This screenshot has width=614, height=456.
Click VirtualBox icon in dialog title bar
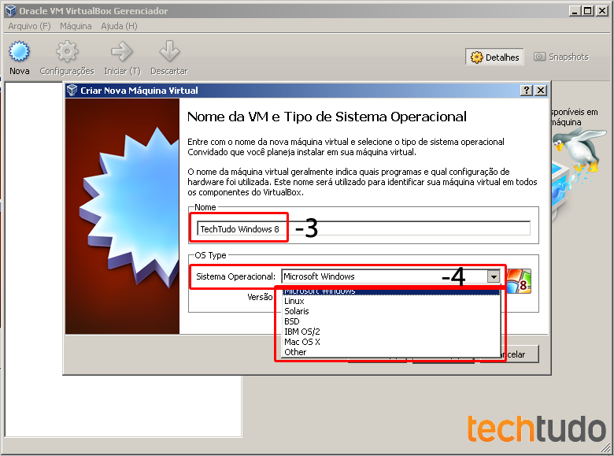72,91
